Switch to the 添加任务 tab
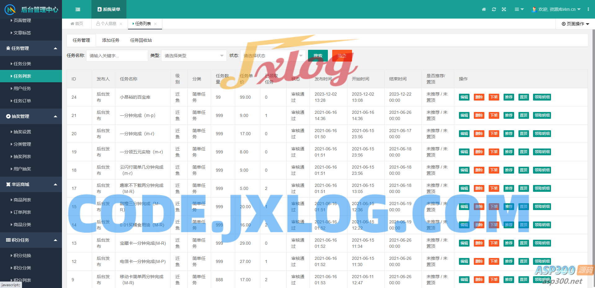The width and height of the screenshot is (595, 288). [111, 40]
